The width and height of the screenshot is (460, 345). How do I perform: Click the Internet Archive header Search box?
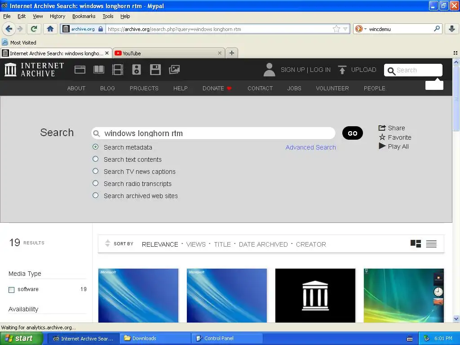(x=413, y=70)
